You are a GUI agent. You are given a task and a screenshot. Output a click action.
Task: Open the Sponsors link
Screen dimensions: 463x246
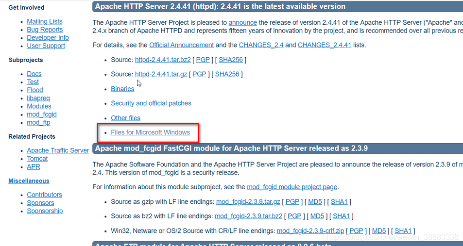point(40,203)
